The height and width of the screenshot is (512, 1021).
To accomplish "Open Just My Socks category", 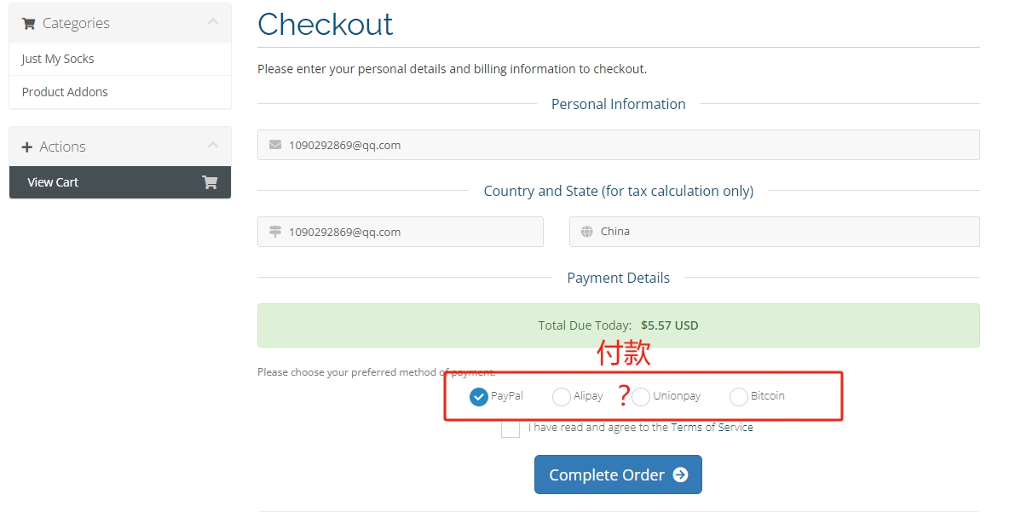I will (58, 59).
